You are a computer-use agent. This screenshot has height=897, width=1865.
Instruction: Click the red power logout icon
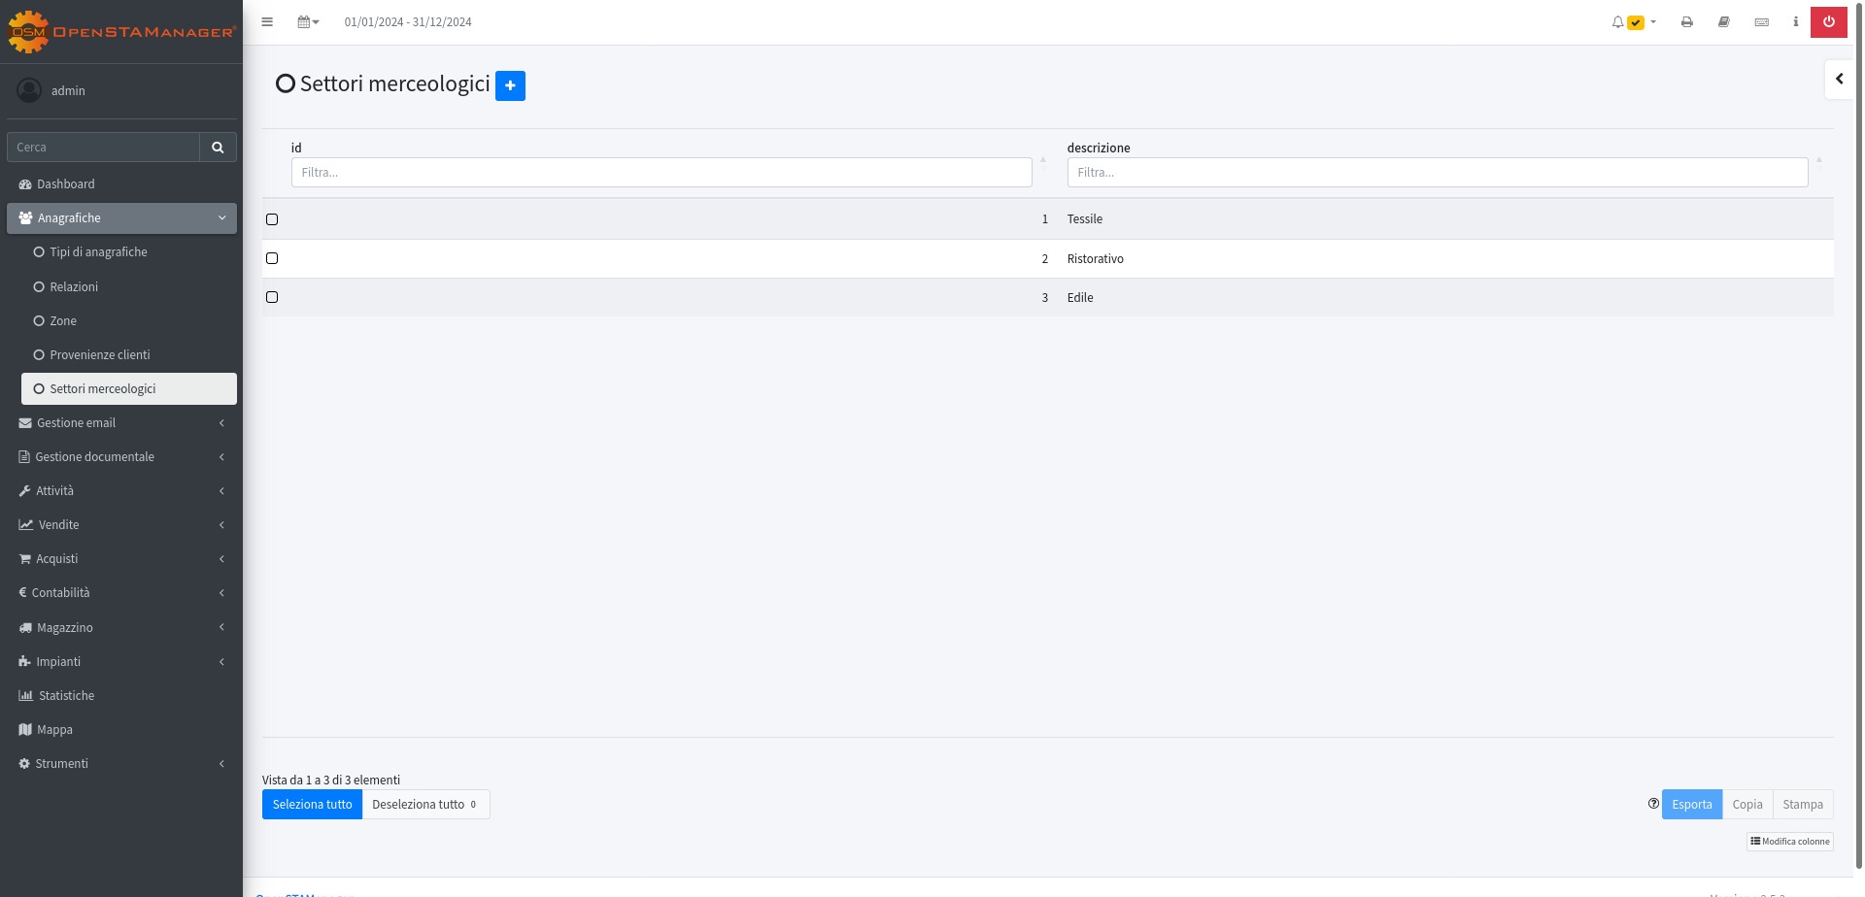pyautogui.click(x=1828, y=22)
